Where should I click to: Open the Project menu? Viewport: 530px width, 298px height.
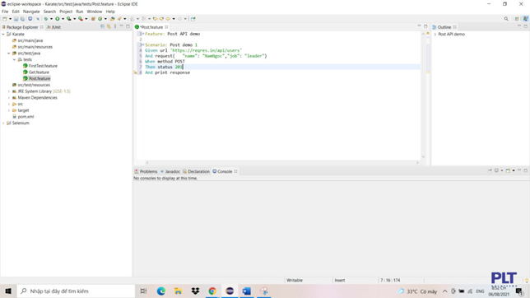(x=66, y=12)
